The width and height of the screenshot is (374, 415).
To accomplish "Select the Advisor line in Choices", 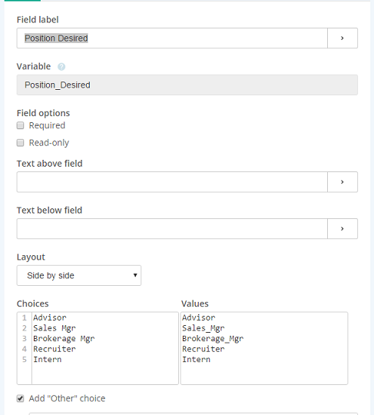I will [x=50, y=317].
